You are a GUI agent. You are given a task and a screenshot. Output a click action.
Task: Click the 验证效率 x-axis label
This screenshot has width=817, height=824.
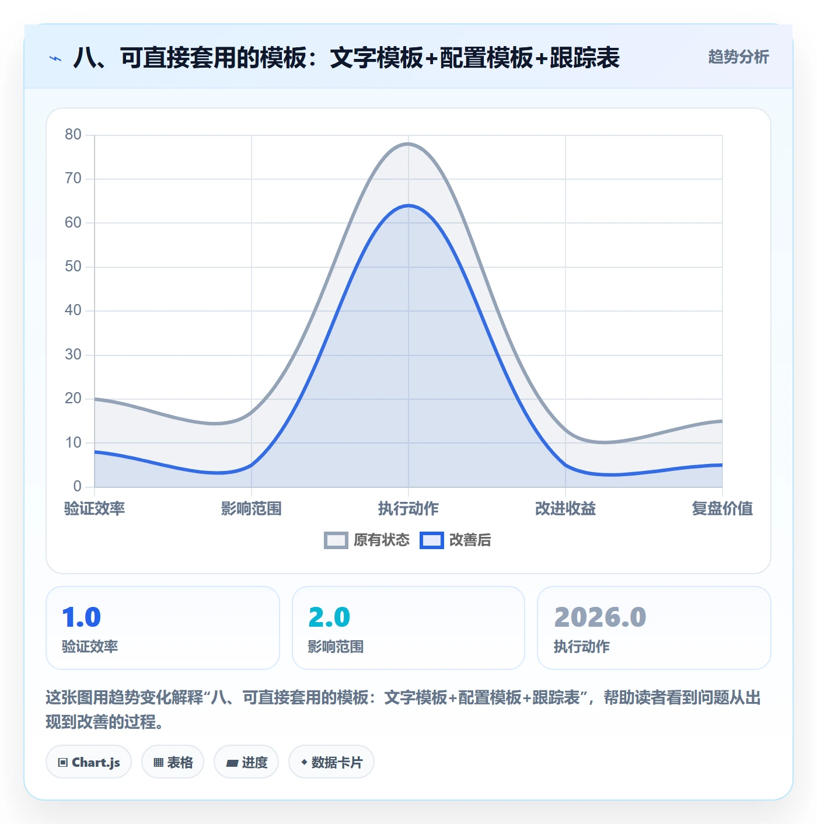tap(95, 508)
